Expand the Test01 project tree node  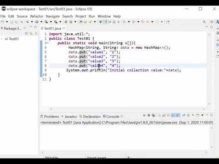[2, 39]
